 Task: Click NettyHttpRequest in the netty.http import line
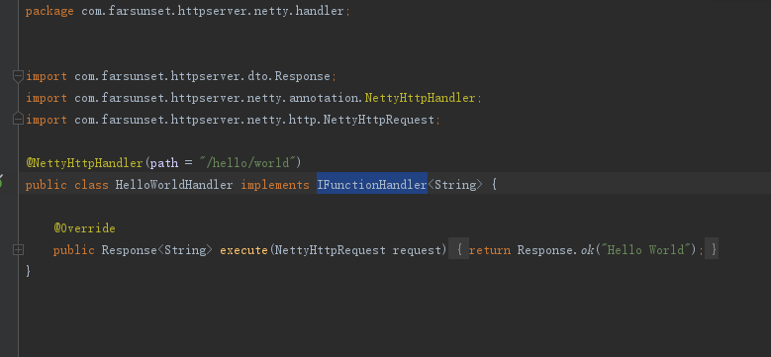[379, 120]
